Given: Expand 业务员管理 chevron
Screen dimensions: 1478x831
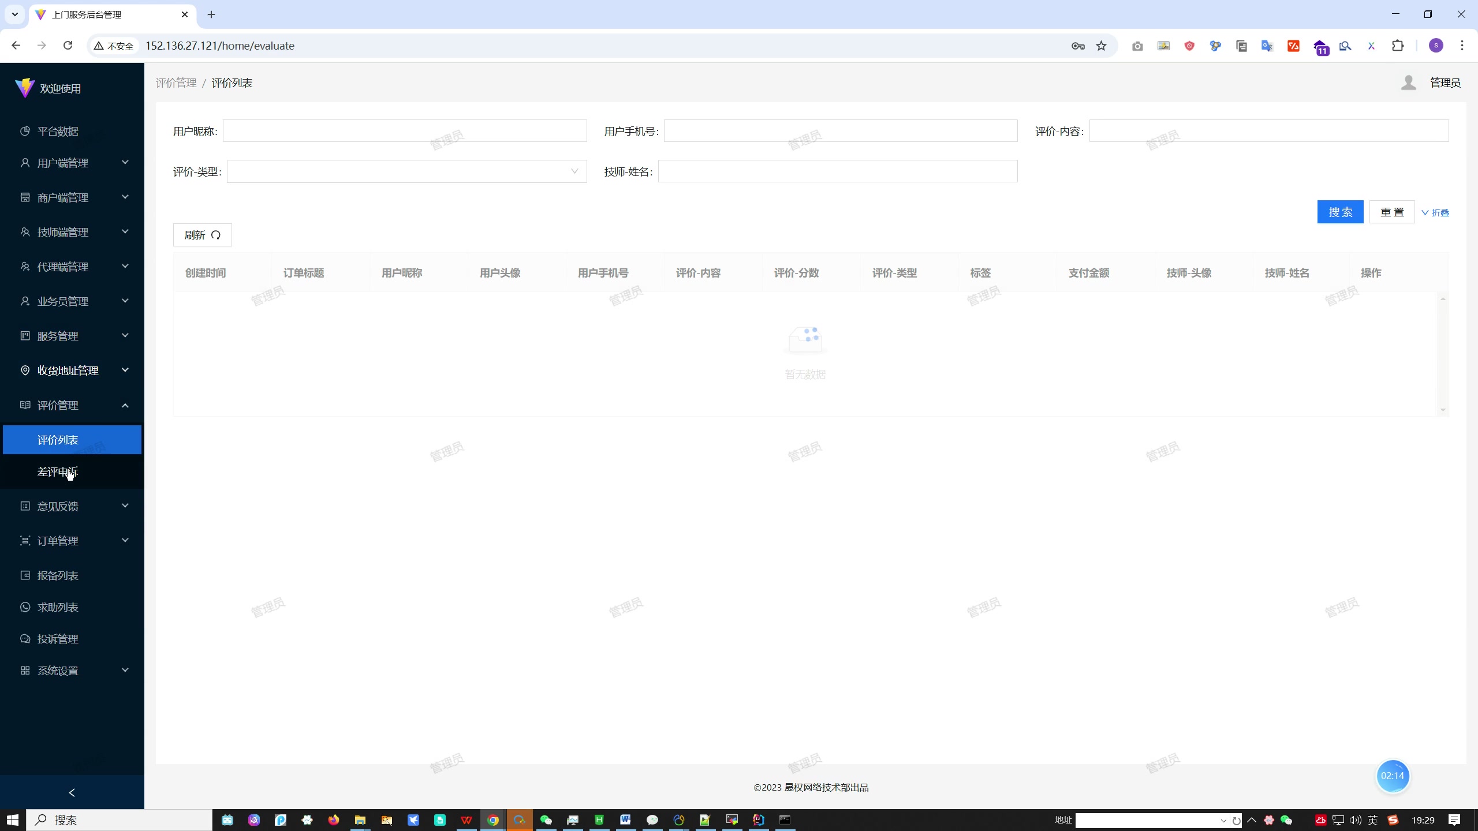Looking at the screenshot, I should [x=125, y=301].
